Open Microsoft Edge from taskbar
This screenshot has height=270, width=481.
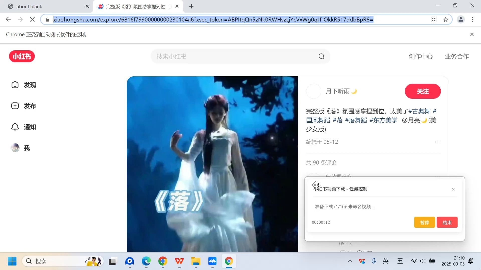tap(146, 261)
